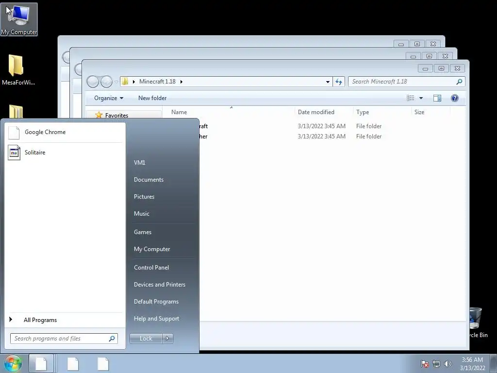This screenshot has height=373, width=497.
Task: Minimize the rearmost Explorer window
Action: pyautogui.click(x=401, y=44)
